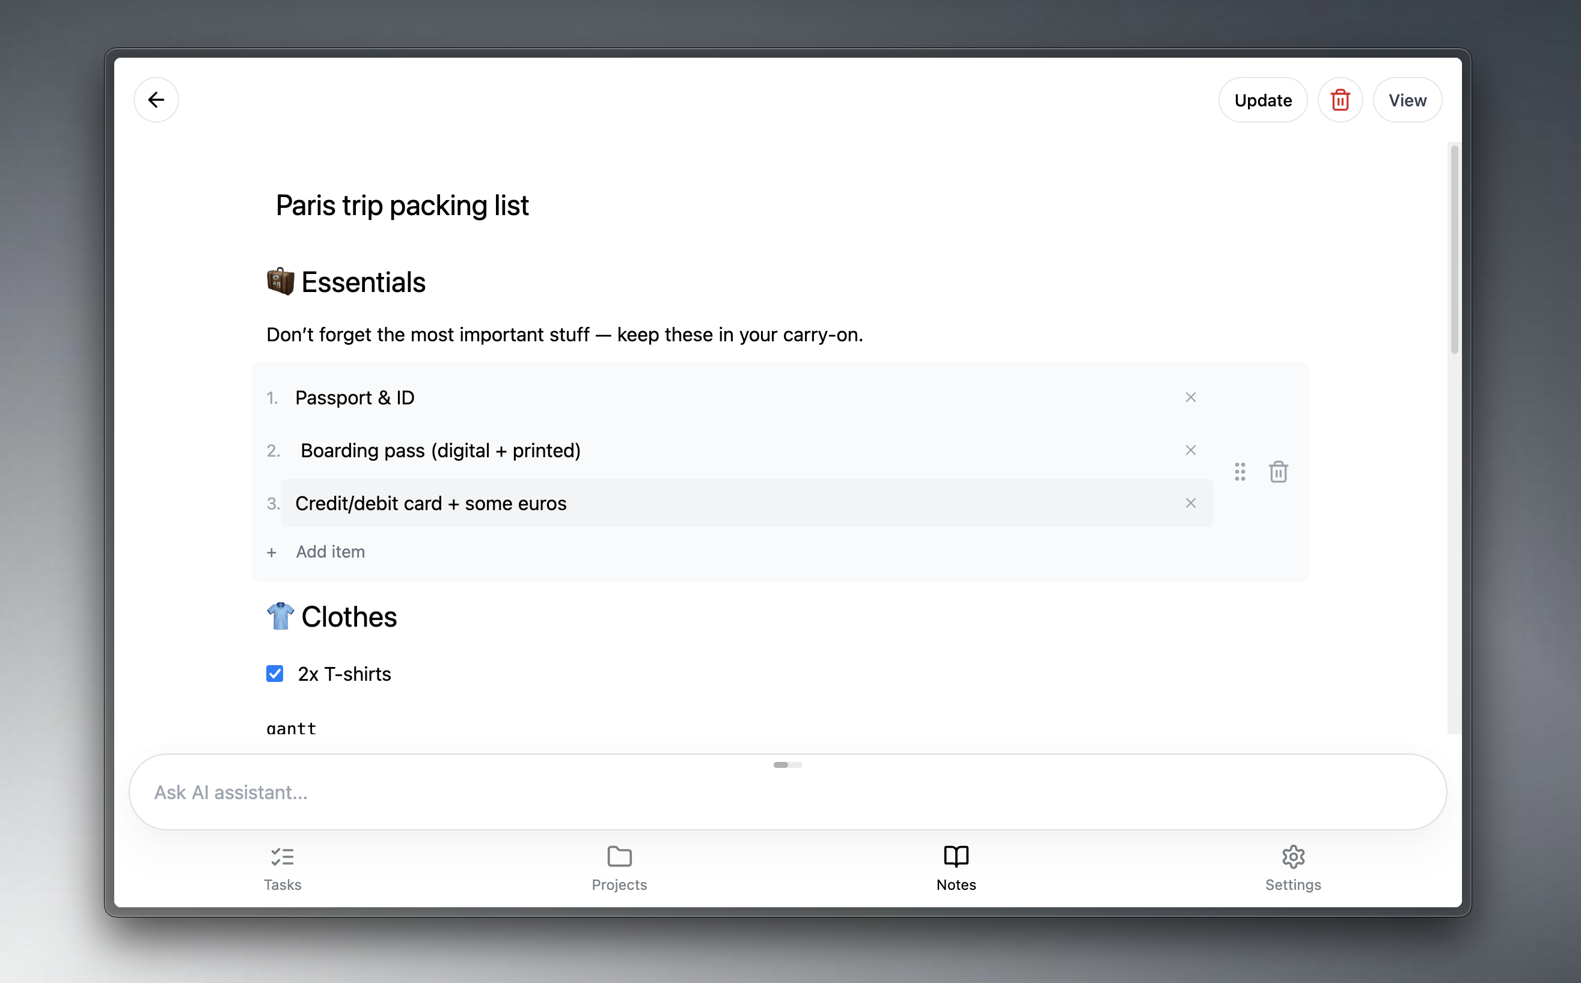The image size is (1581, 983).
Task: Uncheck the 2x T-shirts checkbox
Action: pyautogui.click(x=275, y=674)
